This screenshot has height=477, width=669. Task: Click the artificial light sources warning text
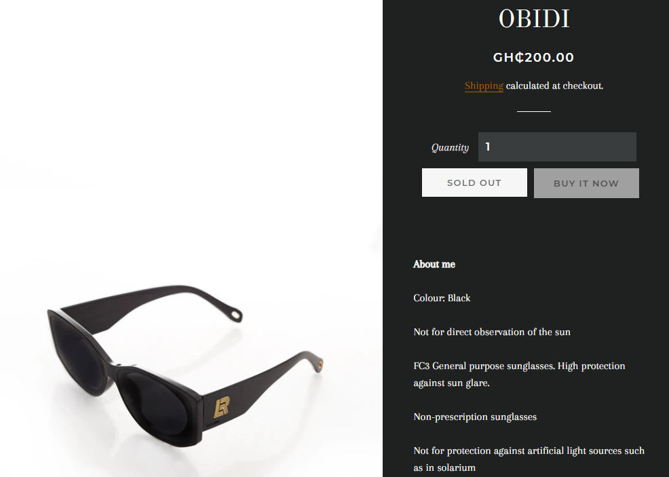[x=529, y=459]
